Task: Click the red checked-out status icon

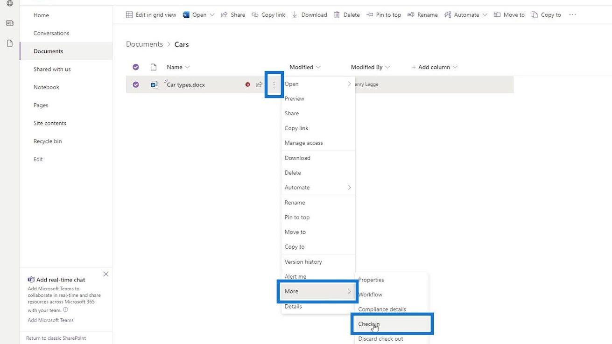Action: [247, 84]
